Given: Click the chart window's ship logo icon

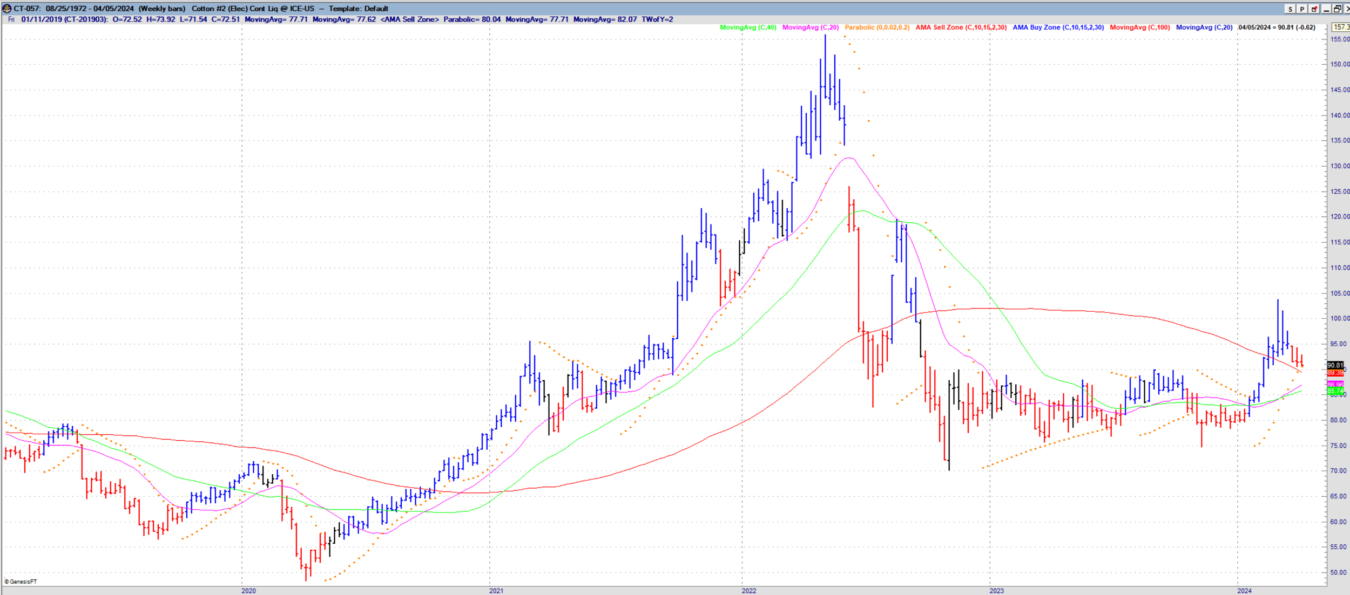Looking at the screenshot, I should (6, 9).
